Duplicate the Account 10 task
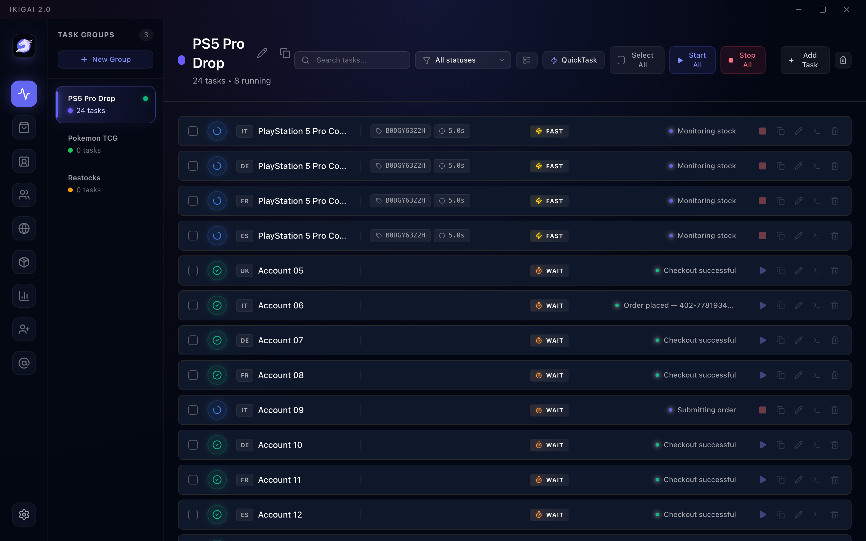Screen dimensions: 866x541 pos(781,445)
